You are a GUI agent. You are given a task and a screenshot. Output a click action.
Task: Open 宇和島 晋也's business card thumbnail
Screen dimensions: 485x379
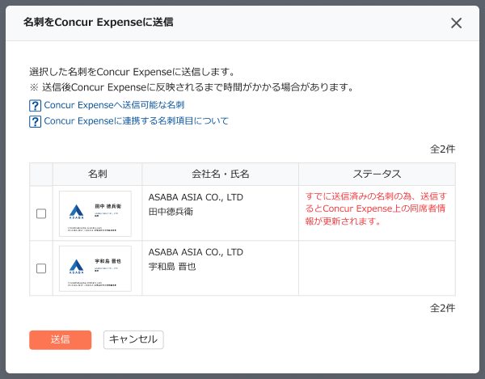[95, 268]
